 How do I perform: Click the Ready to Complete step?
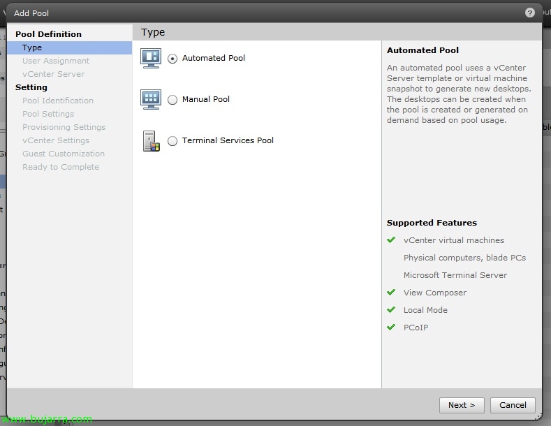pos(61,167)
